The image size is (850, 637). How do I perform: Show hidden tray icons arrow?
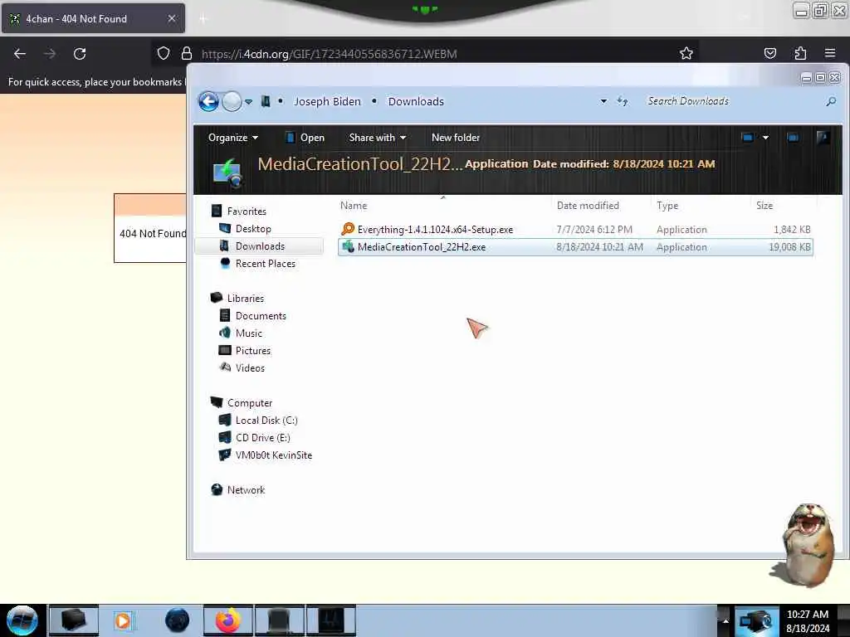point(725,620)
